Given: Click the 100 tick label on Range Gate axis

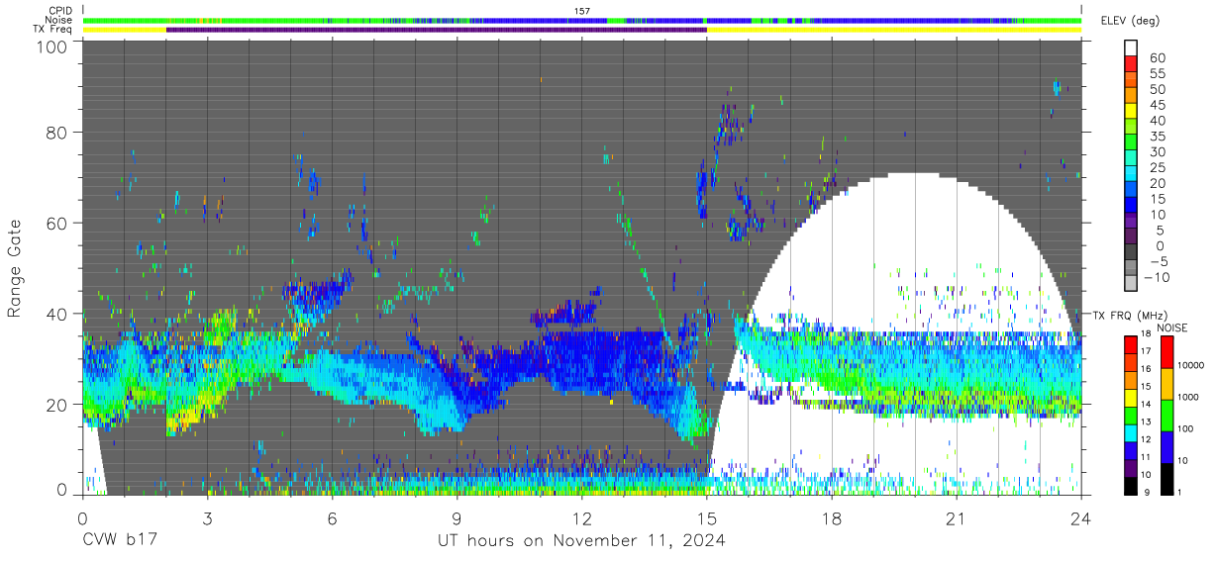Looking at the screenshot, I should click(x=53, y=46).
